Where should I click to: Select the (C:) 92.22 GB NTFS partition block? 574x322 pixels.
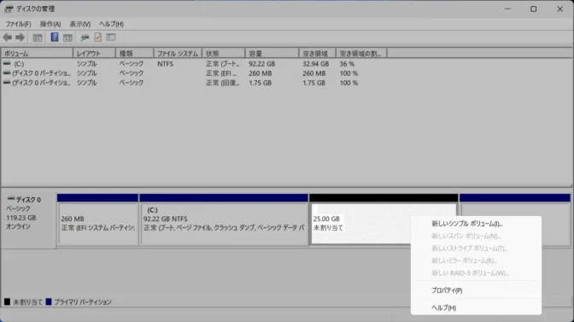[224, 220]
